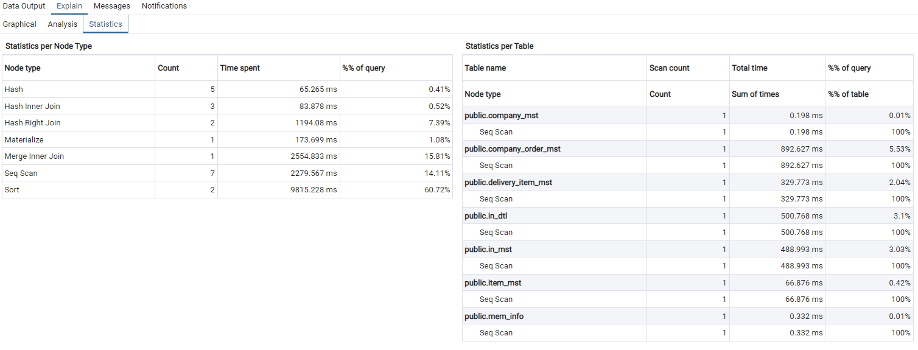Click the 3.1% query share value
This screenshot has width=918, height=350.
(x=902, y=216)
